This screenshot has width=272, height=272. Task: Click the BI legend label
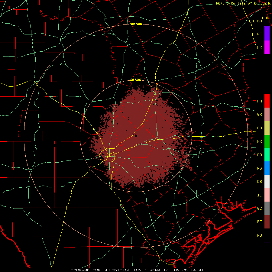(259, 222)
